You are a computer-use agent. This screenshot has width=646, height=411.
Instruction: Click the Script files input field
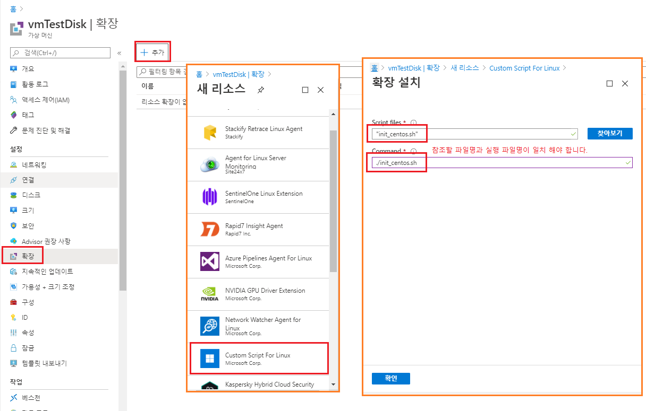[x=475, y=134]
